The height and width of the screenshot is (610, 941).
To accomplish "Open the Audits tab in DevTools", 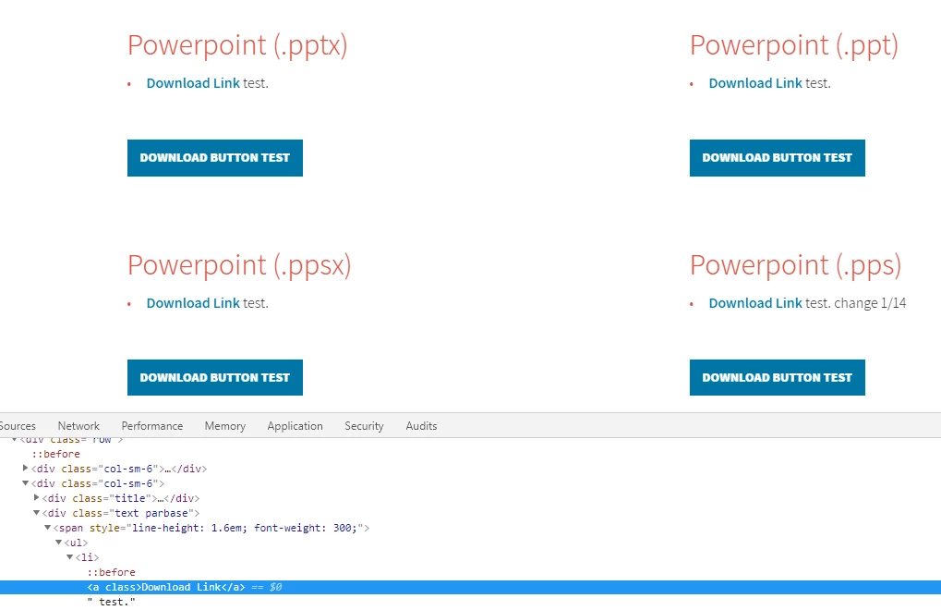I will tap(421, 426).
